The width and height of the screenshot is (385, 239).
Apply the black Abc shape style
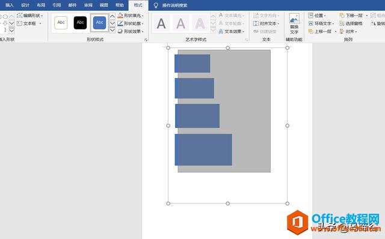pos(80,23)
